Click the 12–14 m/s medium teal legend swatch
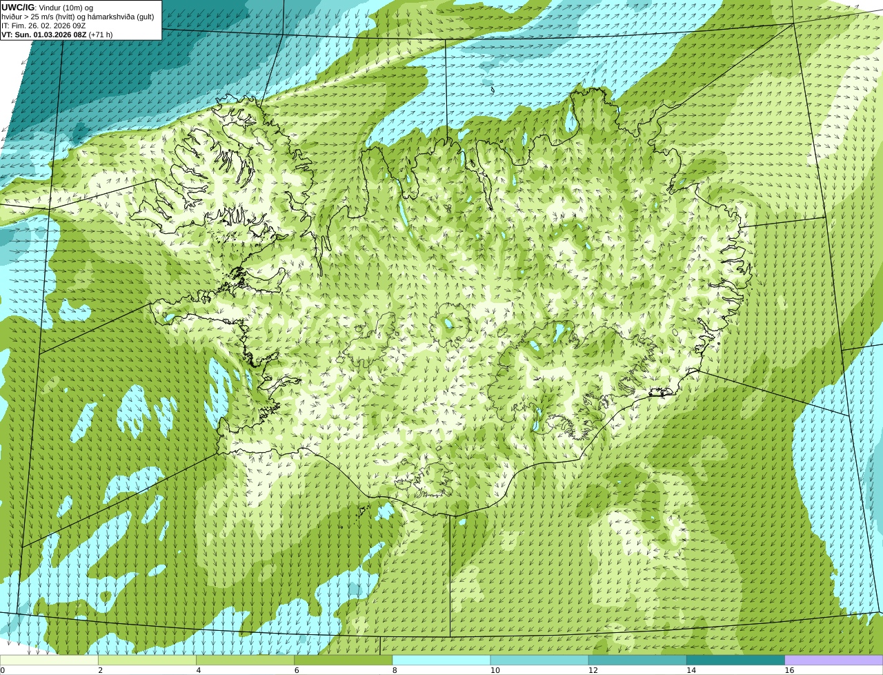 [x=637, y=660]
